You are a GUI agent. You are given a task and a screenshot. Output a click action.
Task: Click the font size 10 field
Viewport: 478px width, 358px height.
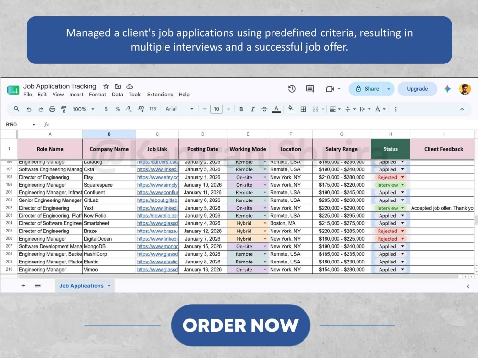(x=217, y=109)
